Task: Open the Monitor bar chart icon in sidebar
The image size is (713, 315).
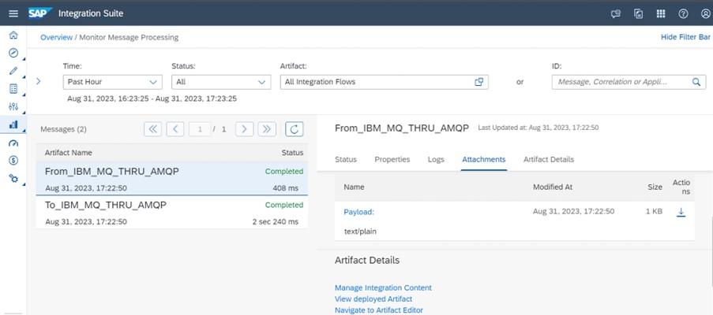Action: [13, 124]
